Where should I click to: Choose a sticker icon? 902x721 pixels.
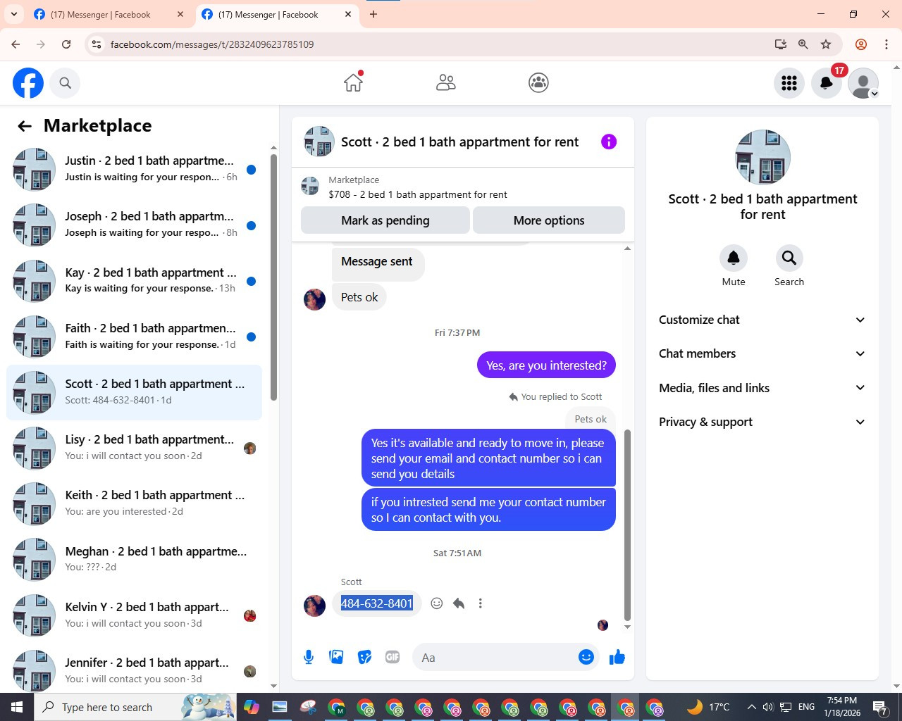(364, 657)
